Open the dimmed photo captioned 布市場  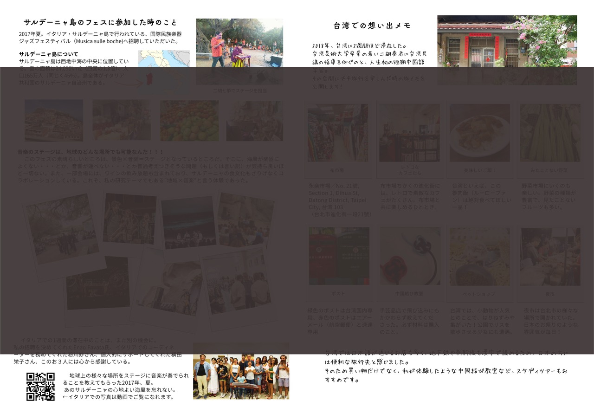(338, 133)
